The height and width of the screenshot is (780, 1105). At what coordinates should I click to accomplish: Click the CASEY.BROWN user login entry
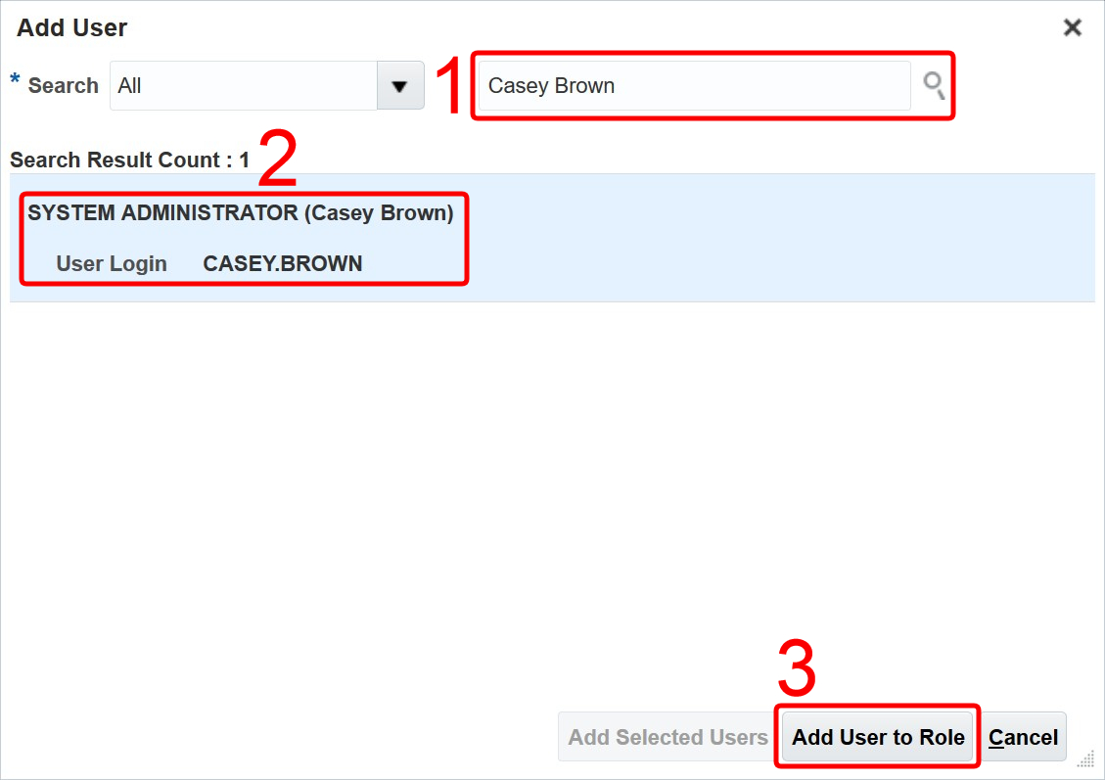pos(282,263)
